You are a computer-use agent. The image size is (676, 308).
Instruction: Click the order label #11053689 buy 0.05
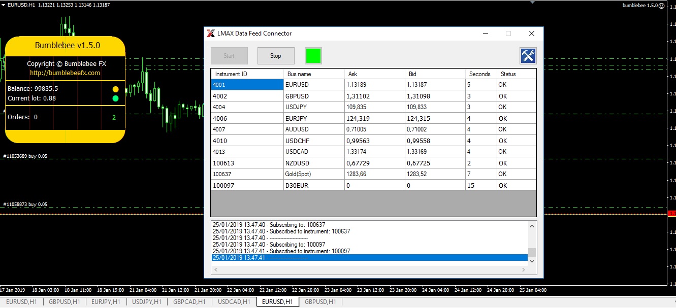[x=25, y=156]
